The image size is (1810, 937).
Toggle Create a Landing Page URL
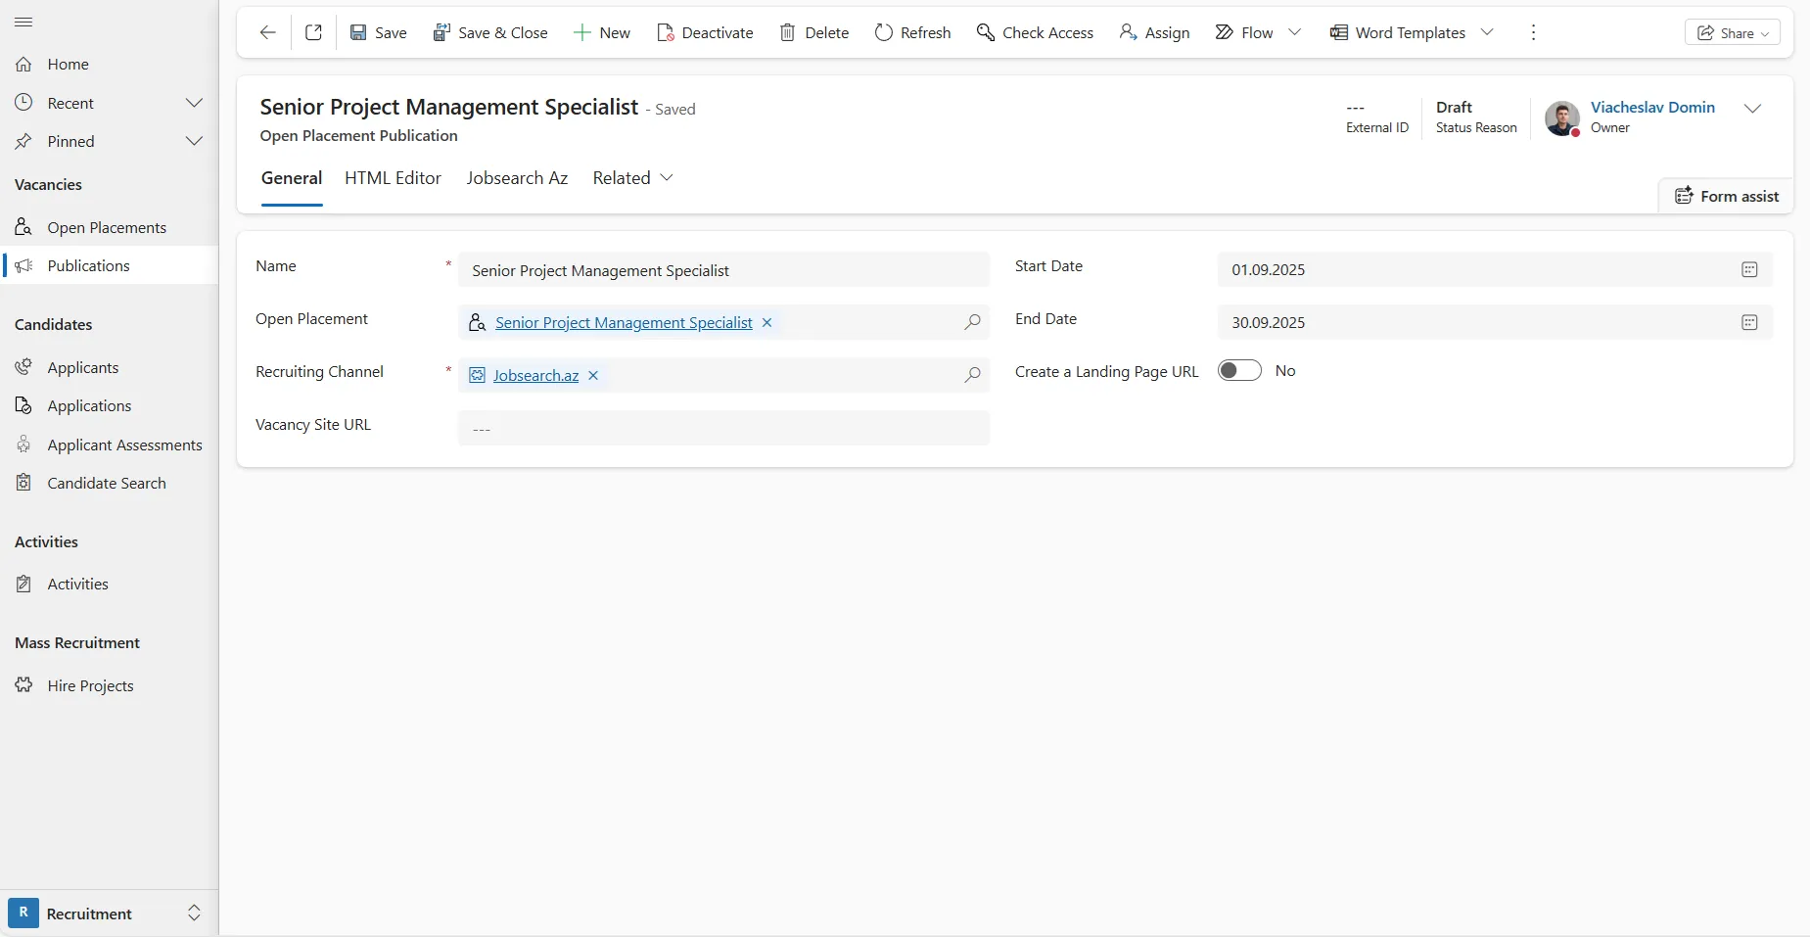(1238, 371)
